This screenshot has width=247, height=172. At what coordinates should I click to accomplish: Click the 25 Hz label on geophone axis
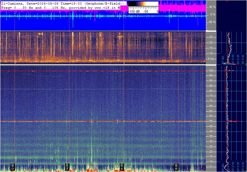(211, 37)
